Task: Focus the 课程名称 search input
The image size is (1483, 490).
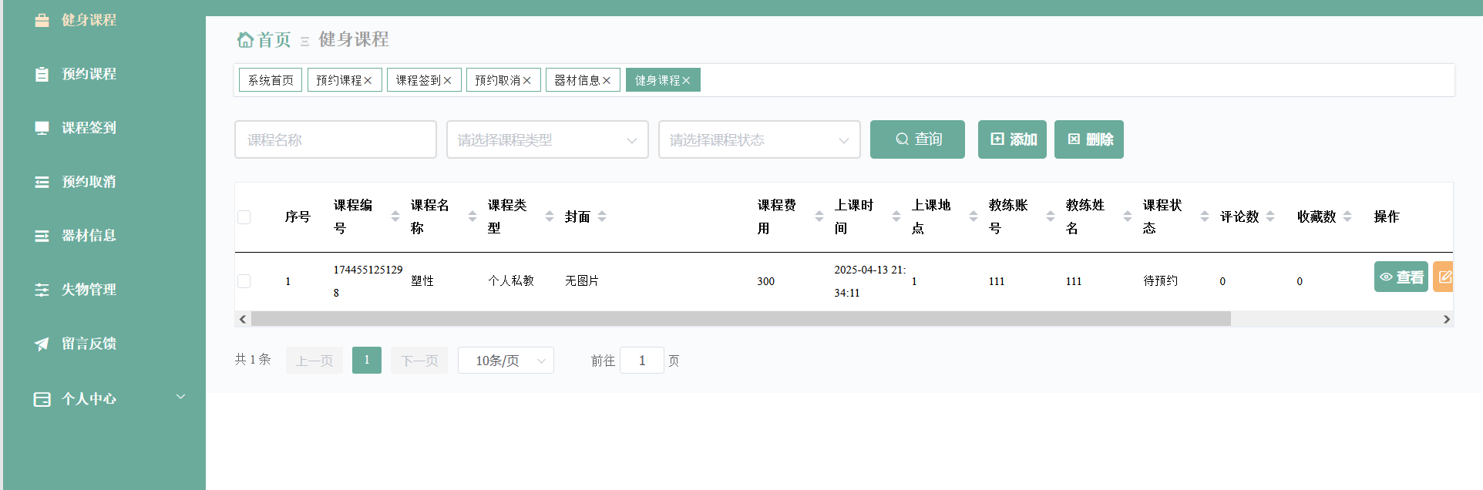Action: pyautogui.click(x=335, y=139)
